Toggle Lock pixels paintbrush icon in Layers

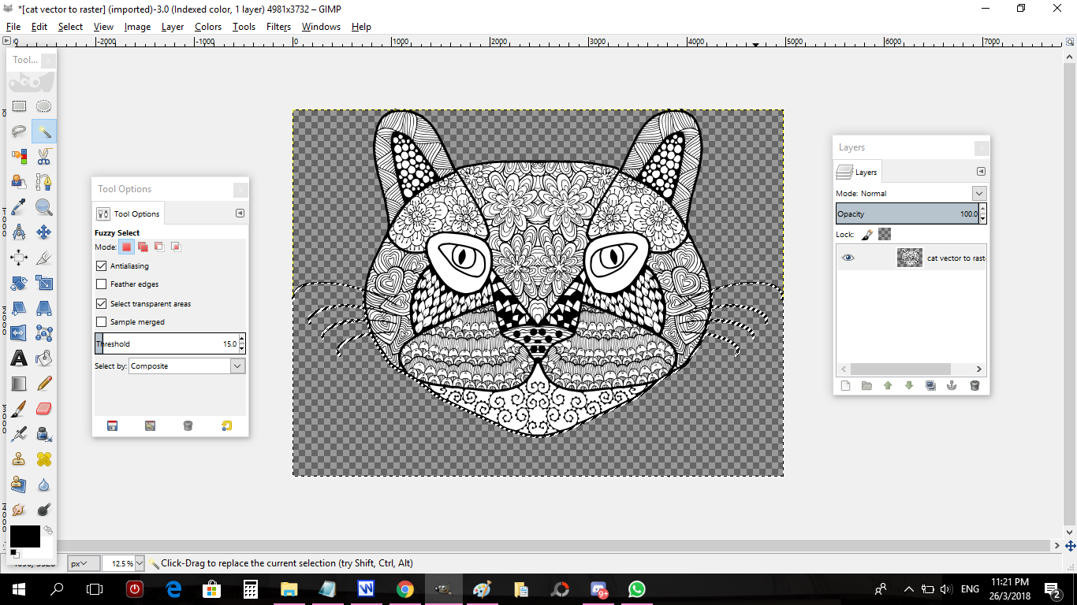point(867,235)
